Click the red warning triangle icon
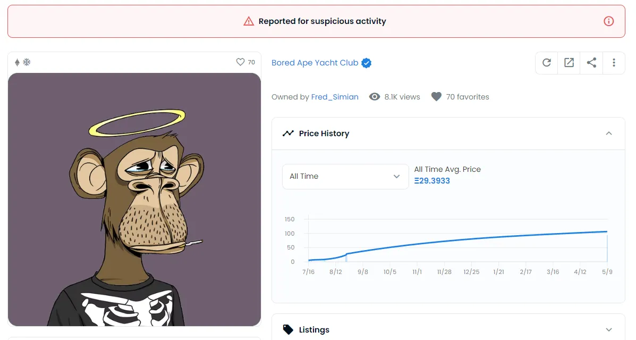 (249, 21)
